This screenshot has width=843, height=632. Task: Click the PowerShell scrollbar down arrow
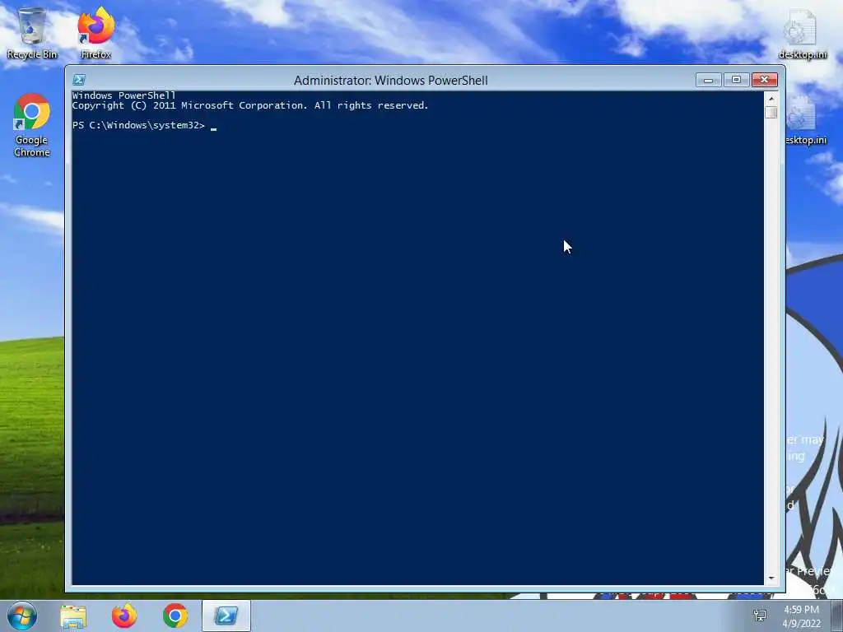pos(771,579)
